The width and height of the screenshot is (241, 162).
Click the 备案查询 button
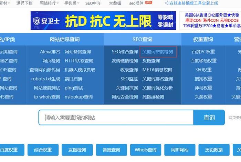coord(112,150)
